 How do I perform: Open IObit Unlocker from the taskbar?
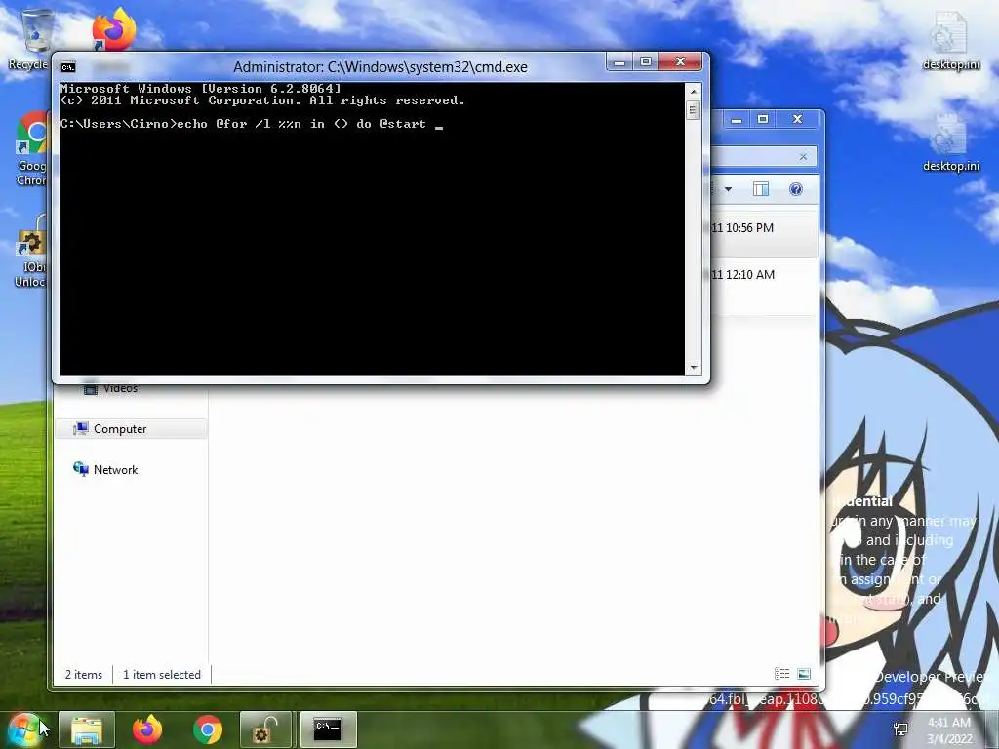click(x=265, y=729)
